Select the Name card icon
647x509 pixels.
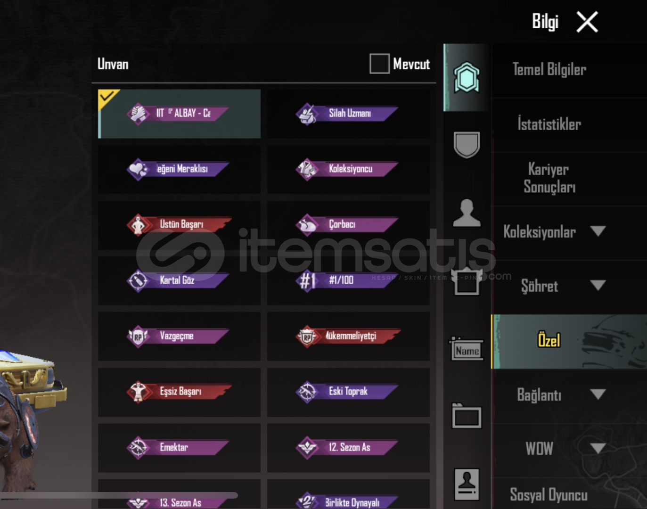click(x=467, y=349)
